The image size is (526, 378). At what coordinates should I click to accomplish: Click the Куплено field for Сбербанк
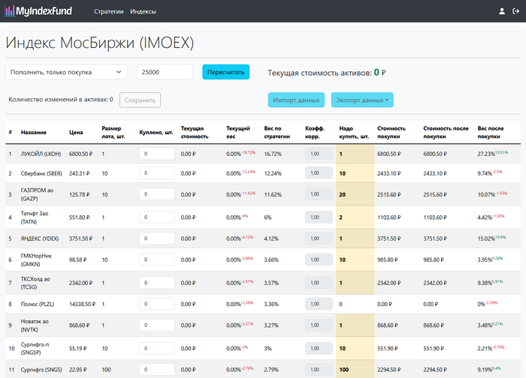(159, 173)
